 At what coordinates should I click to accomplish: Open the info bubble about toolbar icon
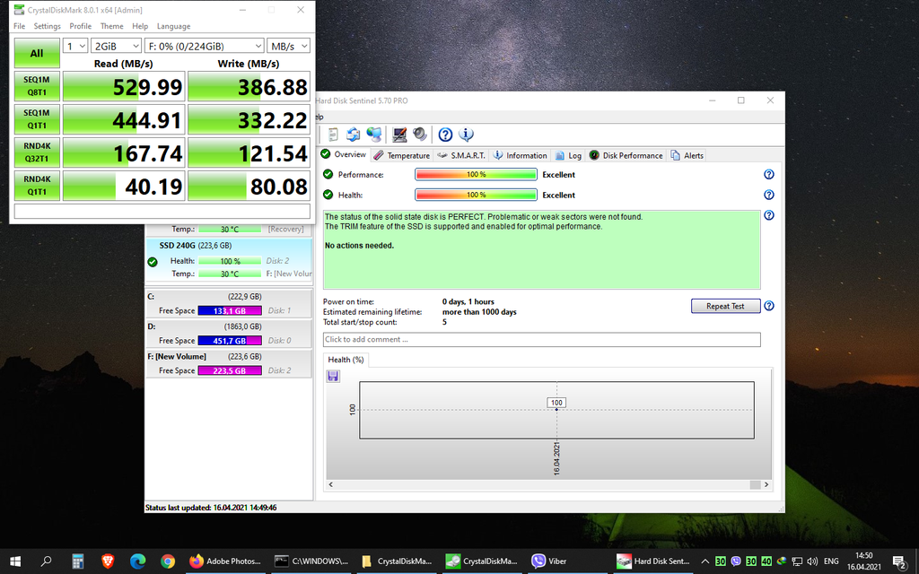[x=466, y=135]
